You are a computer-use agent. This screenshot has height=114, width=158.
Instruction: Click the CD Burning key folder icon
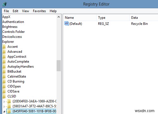(4, 81)
